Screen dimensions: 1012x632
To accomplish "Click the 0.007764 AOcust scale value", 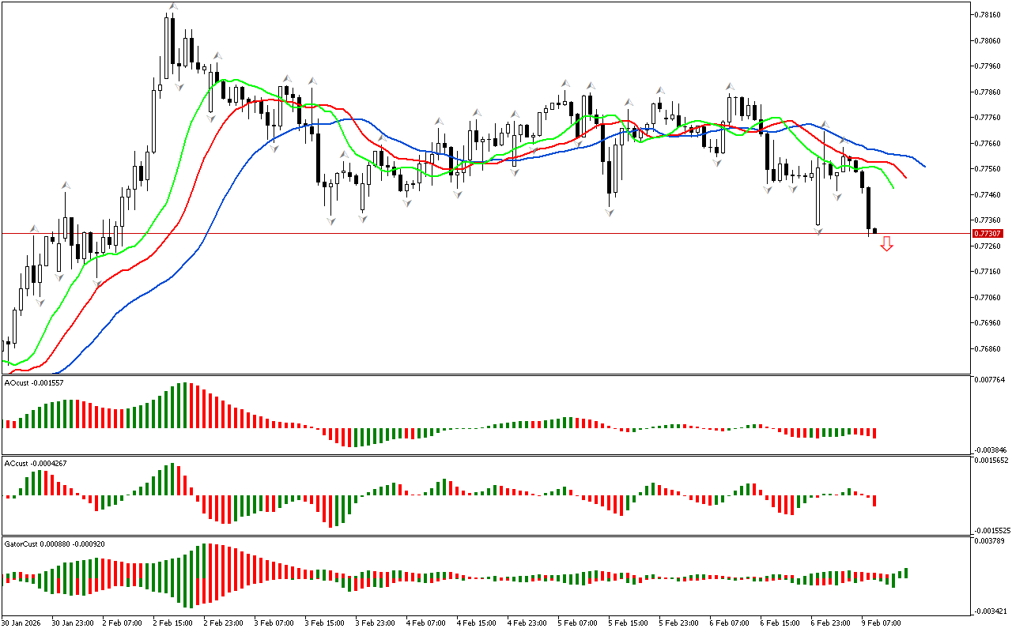I will [x=991, y=380].
